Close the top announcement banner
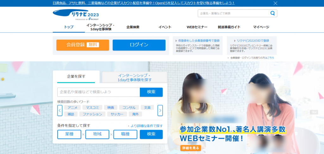 pos(275,3)
